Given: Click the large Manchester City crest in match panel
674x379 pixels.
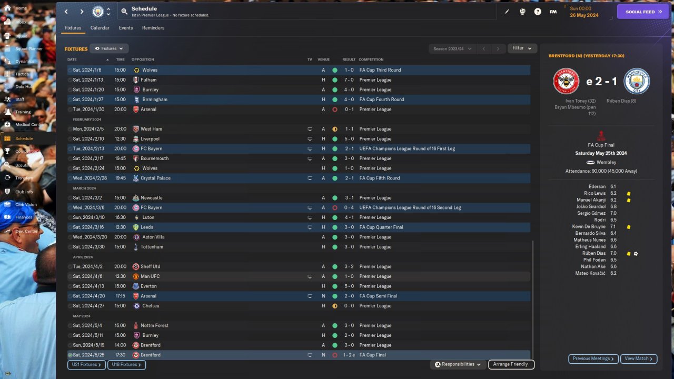Looking at the screenshot, I should point(637,82).
